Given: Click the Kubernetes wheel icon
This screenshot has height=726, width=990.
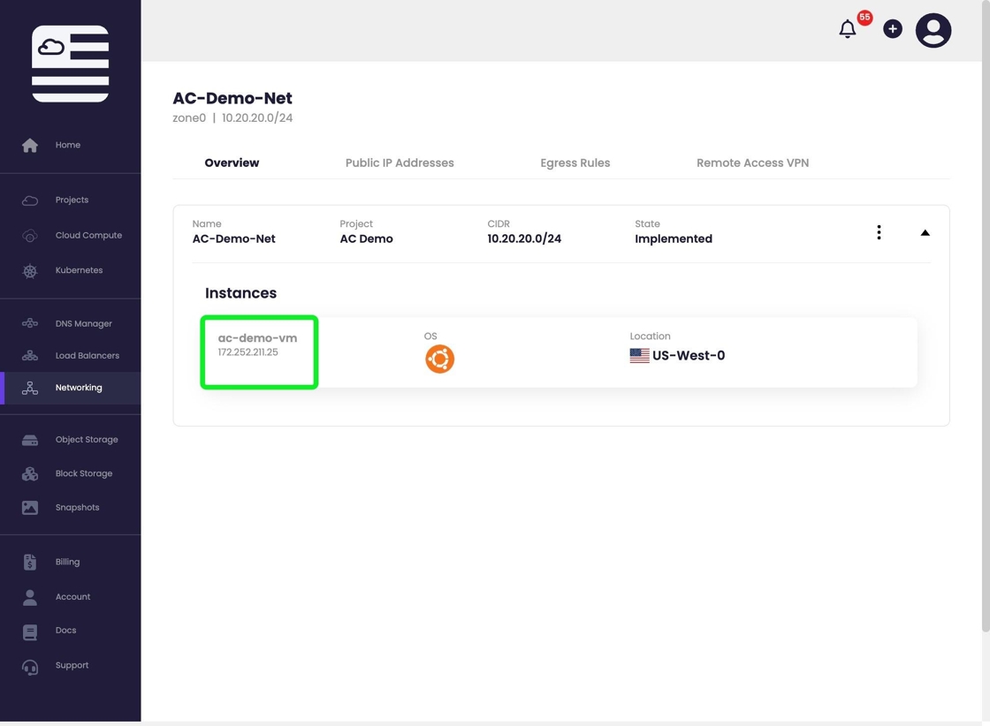Looking at the screenshot, I should point(30,270).
